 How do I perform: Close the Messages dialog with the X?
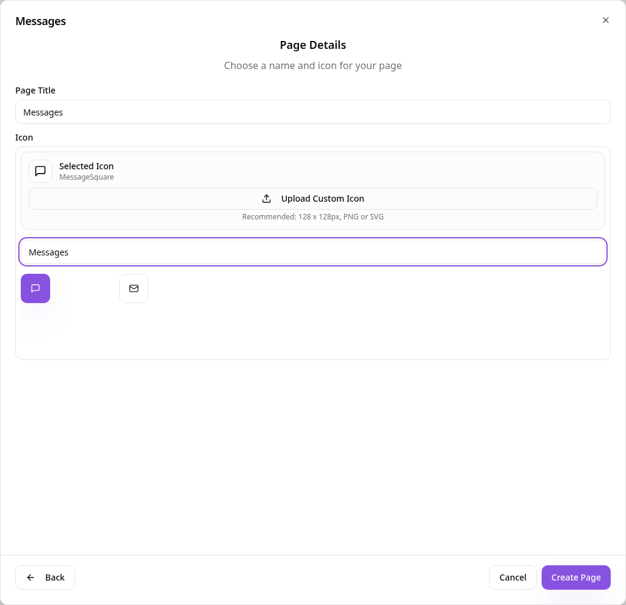coord(605,20)
